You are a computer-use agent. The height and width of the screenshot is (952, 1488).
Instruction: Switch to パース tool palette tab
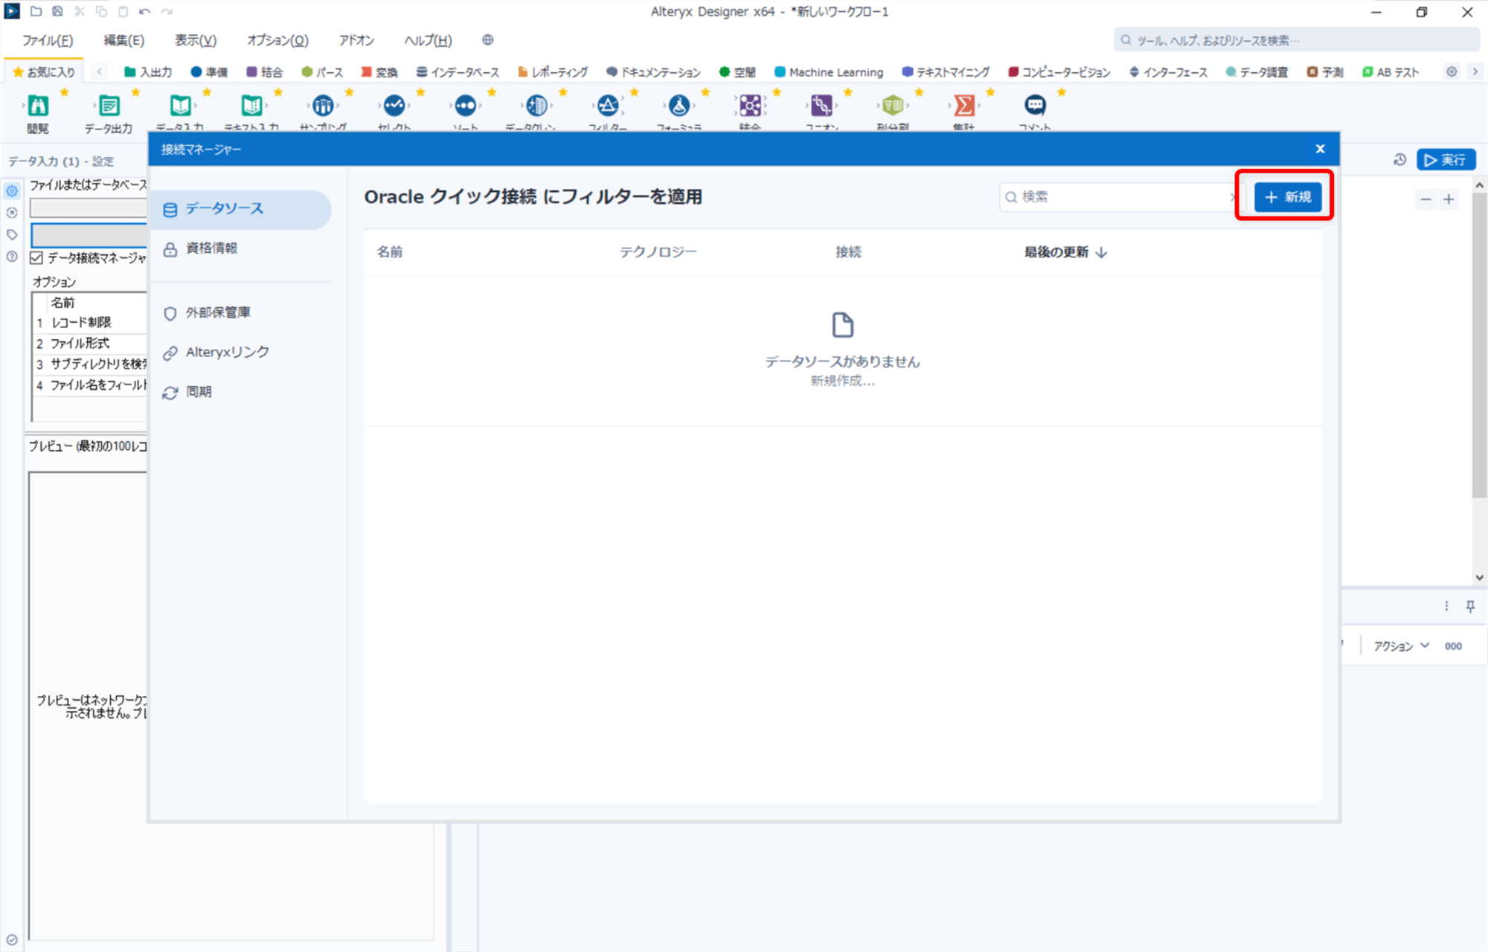click(x=322, y=72)
